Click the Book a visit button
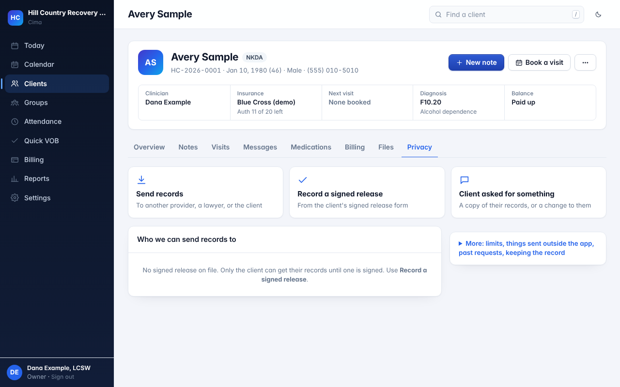 point(539,62)
